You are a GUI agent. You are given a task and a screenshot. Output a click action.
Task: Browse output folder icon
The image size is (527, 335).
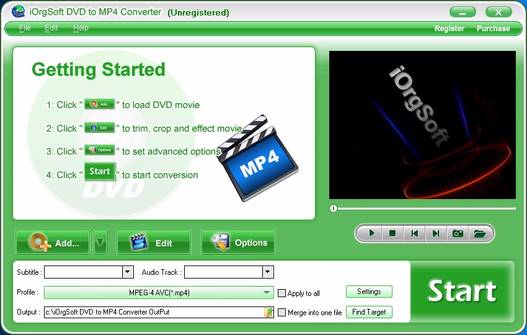click(x=268, y=312)
